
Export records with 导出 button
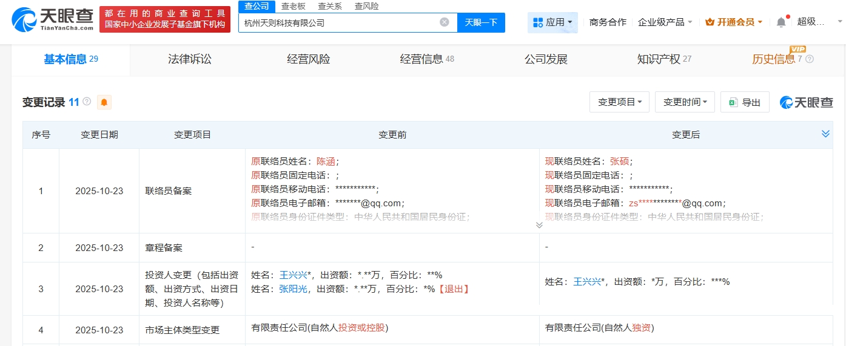[745, 102]
